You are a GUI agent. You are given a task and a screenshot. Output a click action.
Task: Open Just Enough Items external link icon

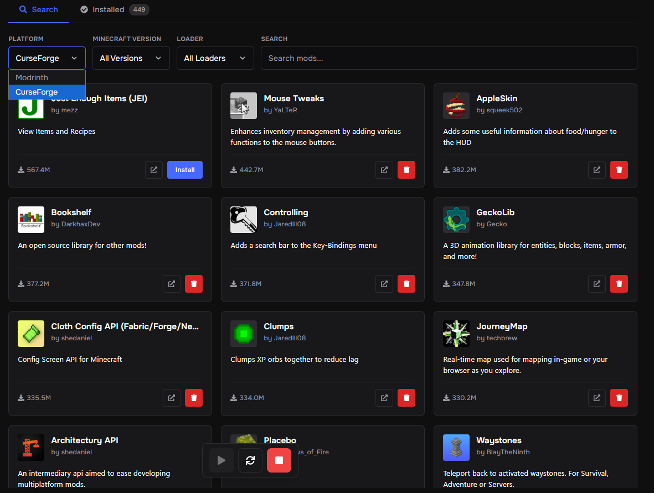point(154,170)
